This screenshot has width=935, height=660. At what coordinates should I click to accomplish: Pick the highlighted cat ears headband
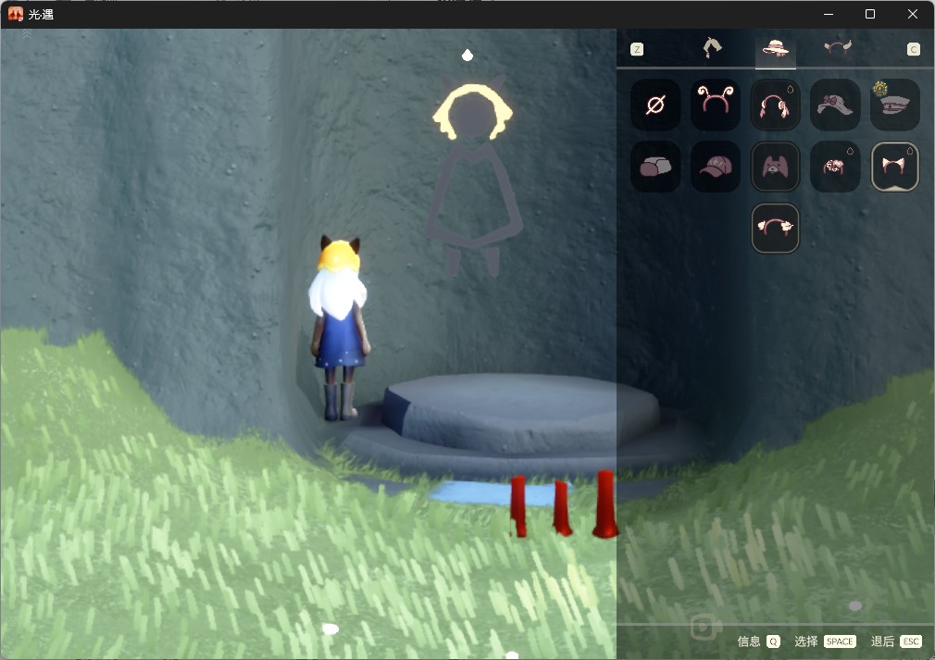[894, 167]
